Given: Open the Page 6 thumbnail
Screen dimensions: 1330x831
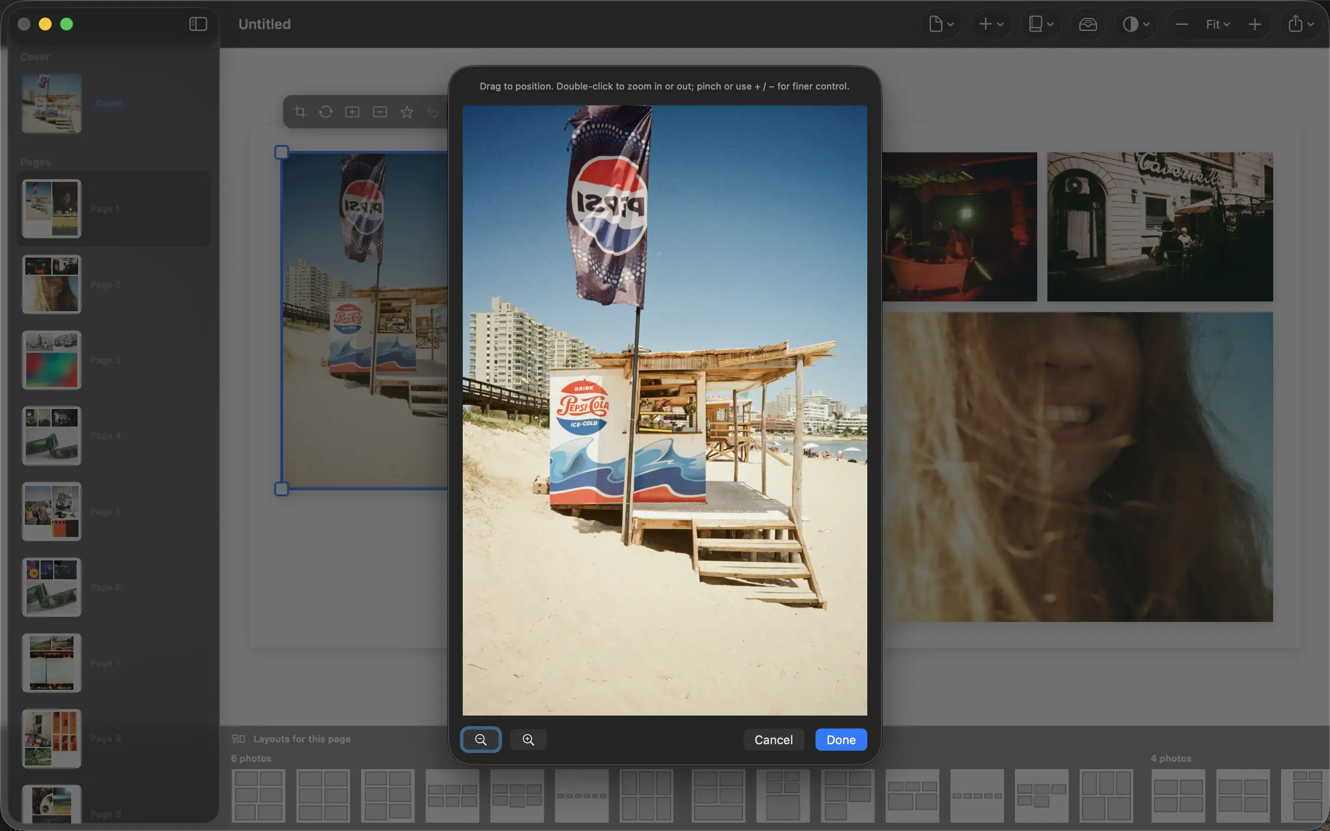Looking at the screenshot, I should click(52, 588).
